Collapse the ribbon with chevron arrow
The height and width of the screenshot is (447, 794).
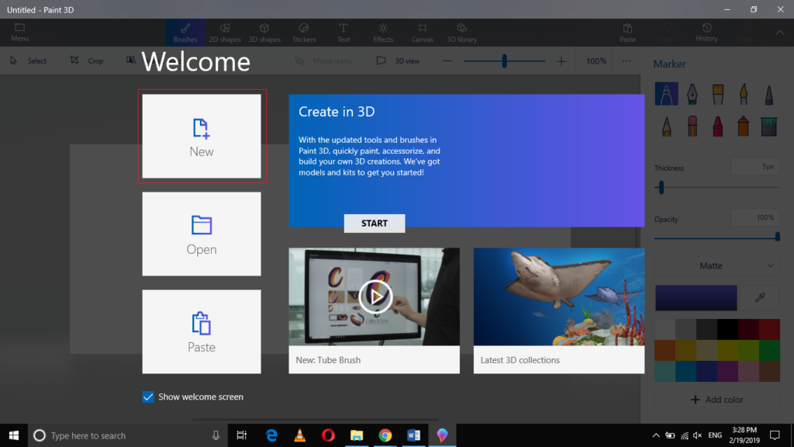tap(779, 33)
